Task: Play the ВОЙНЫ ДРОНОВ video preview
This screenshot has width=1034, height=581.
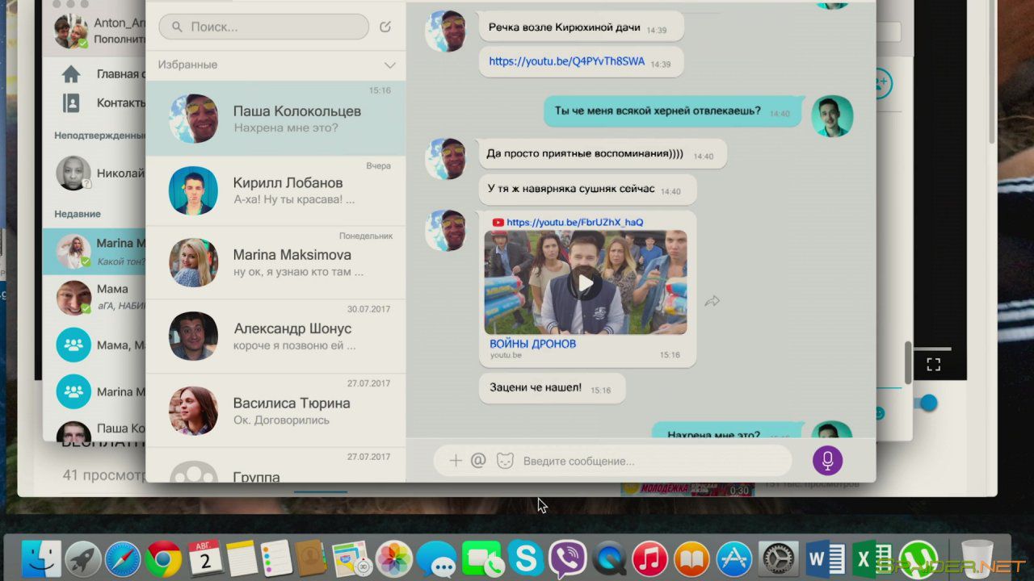Action: (585, 282)
